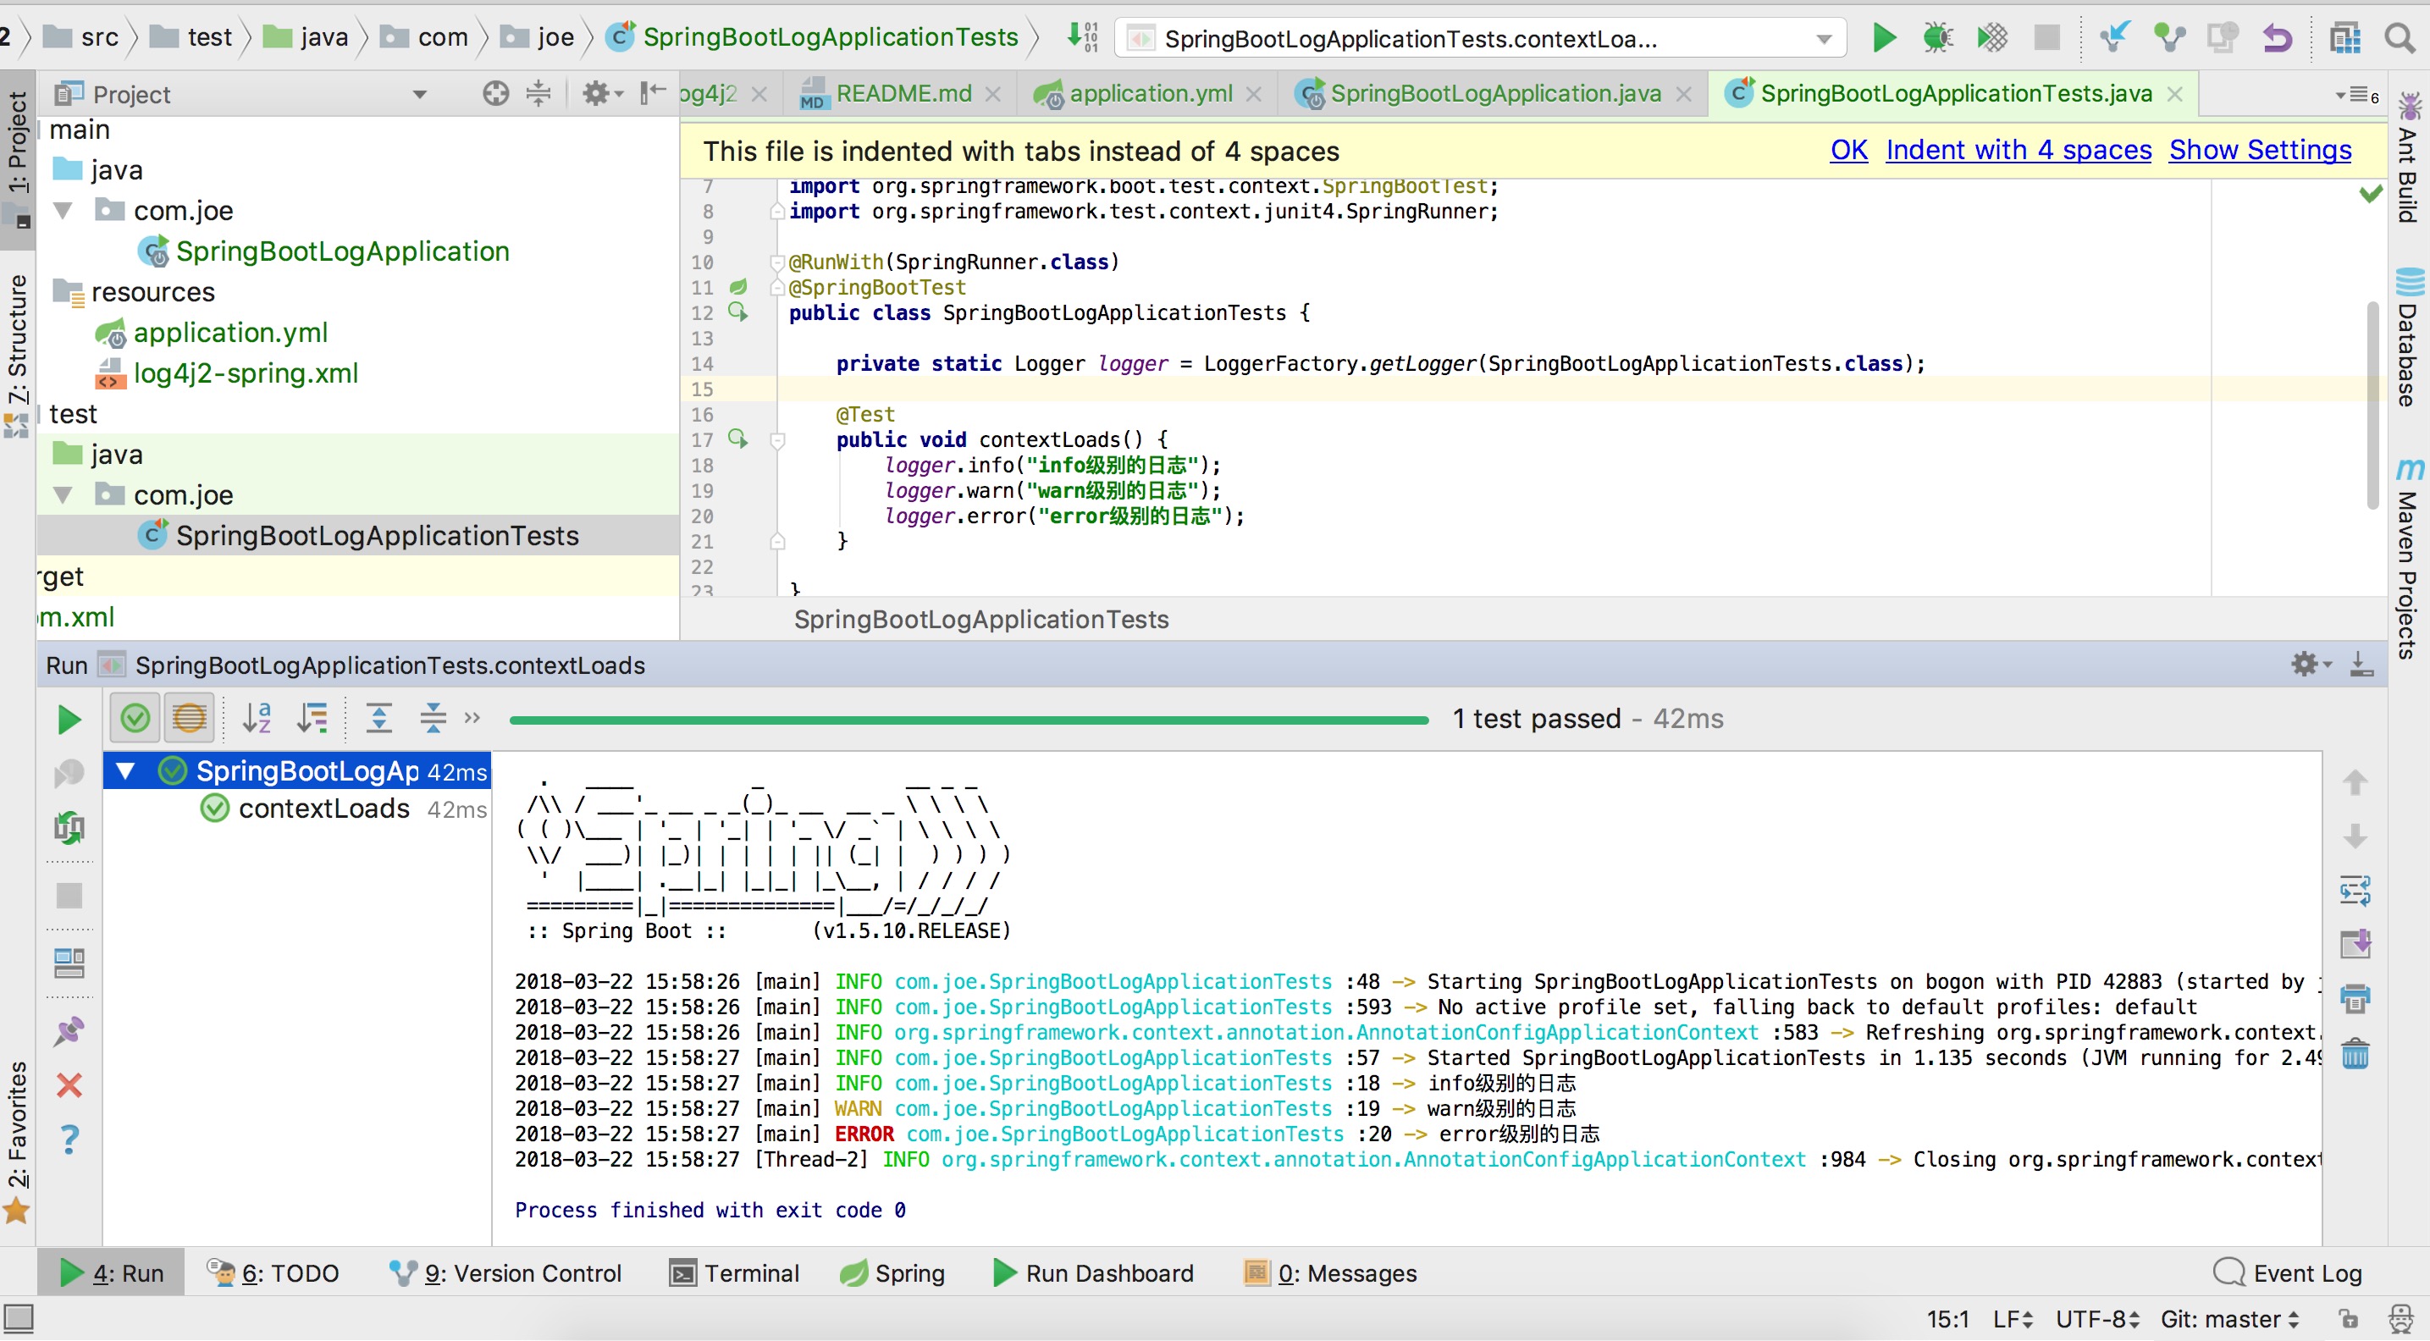Click the Print icon beside console output
Viewport: 2430px width, 1341px height.
pos(2355,998)
